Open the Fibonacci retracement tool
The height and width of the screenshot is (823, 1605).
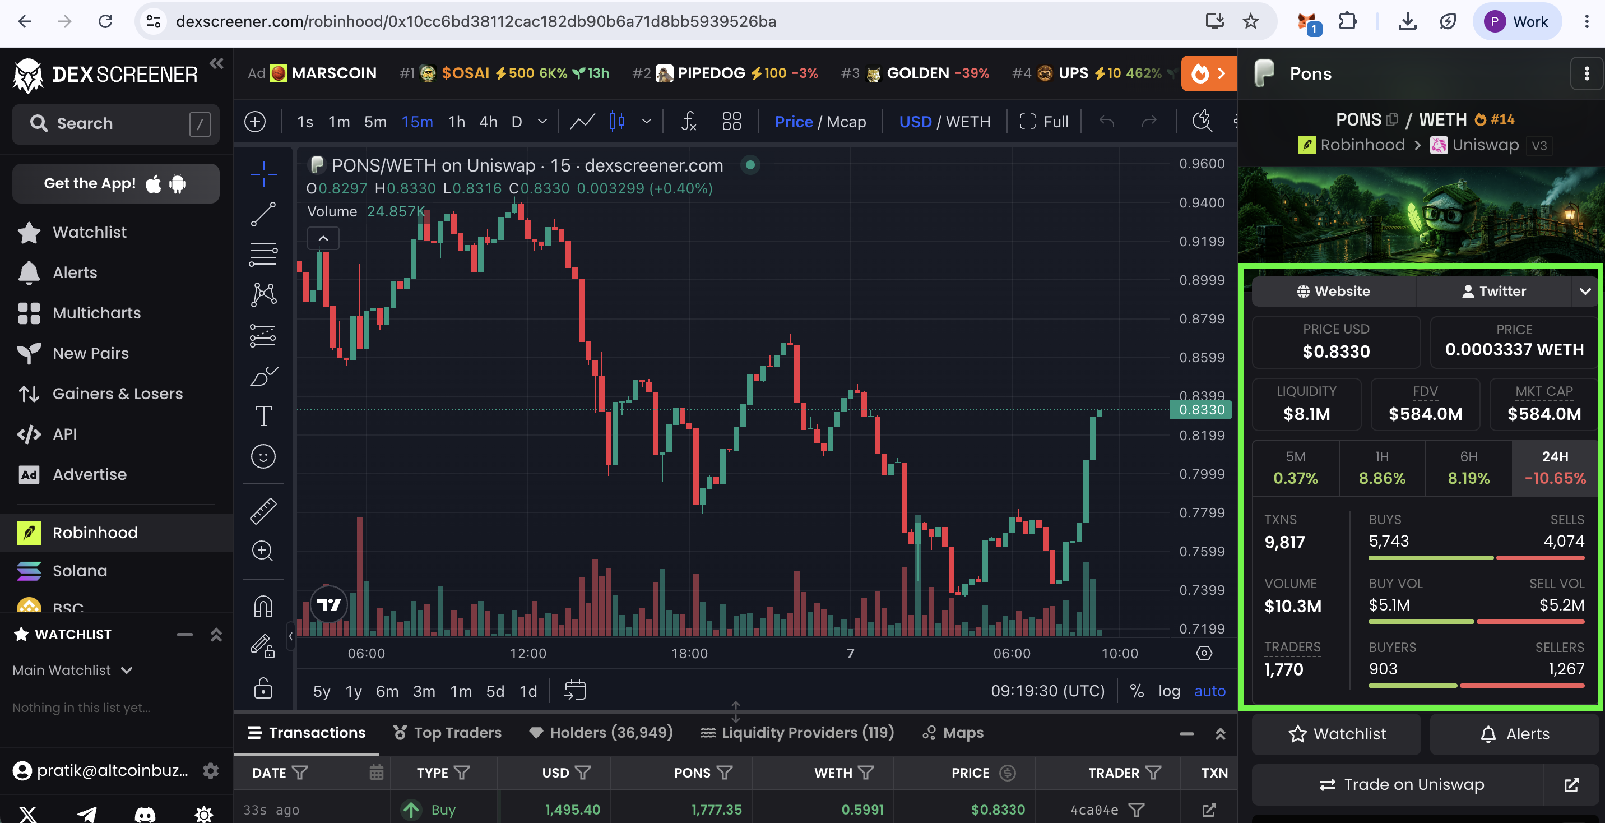[263, 255]
